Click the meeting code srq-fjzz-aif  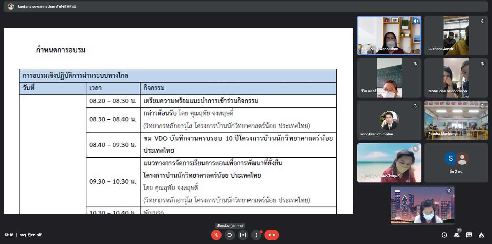click(31, 235)
